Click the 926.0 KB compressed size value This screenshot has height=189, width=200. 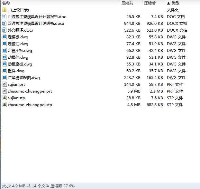[x=155, y=24]
